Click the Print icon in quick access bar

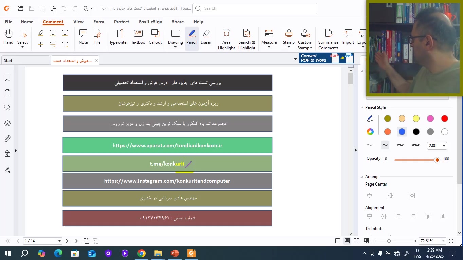[x=42, y=8]
